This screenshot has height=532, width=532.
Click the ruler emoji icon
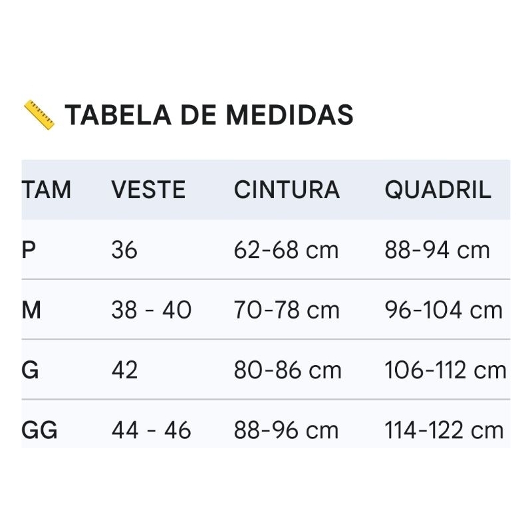pyautogui.click(x=39, y=115)
